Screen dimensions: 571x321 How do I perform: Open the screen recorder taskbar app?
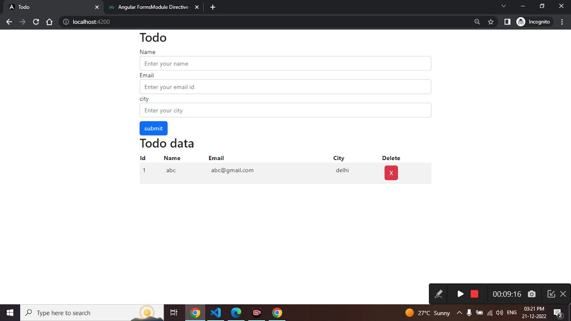(x=257, y=313)
